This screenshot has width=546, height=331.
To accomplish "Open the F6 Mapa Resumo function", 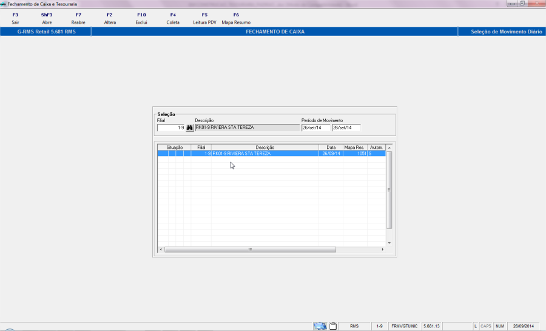I will coord(236,18).
